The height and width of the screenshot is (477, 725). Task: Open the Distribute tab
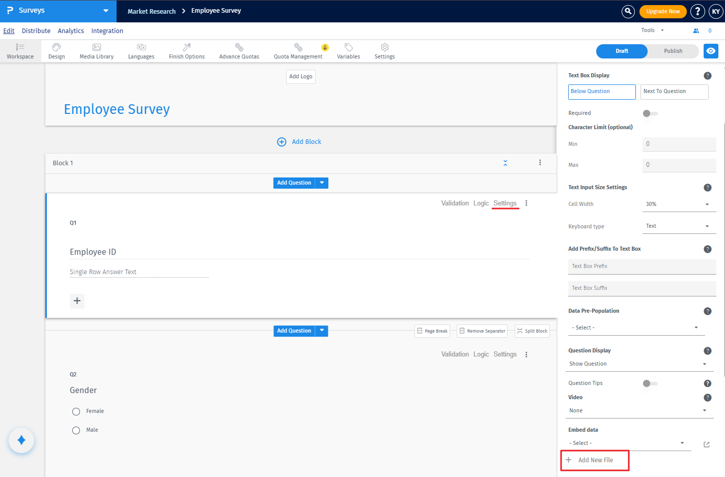[x=36, y=31]
